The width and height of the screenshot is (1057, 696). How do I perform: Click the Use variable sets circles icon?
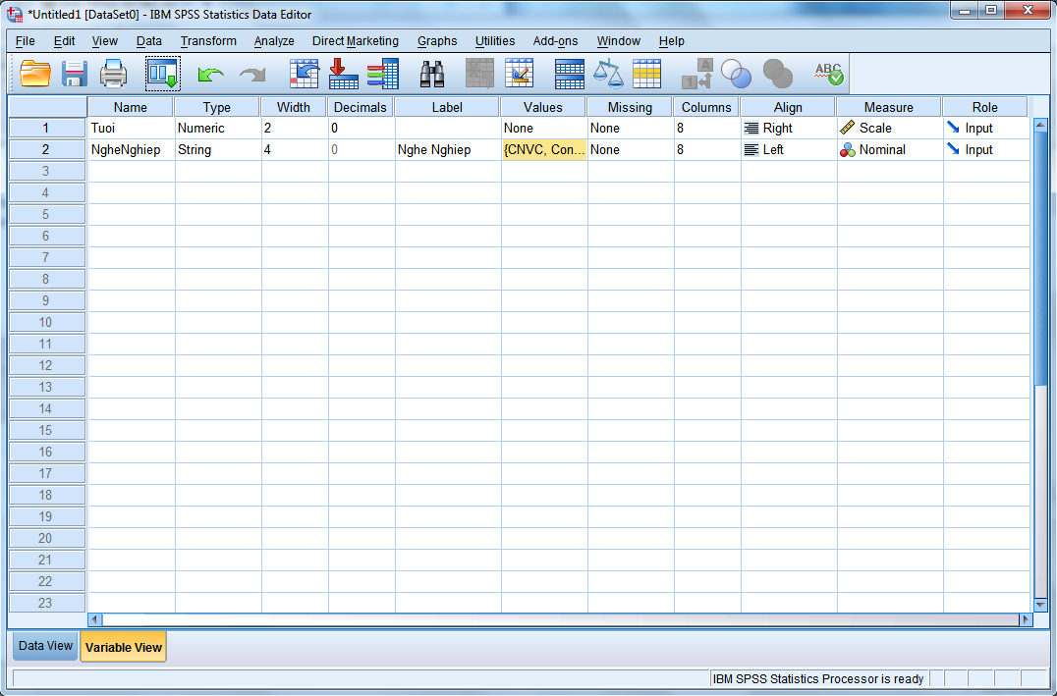(x=736, y=74)
